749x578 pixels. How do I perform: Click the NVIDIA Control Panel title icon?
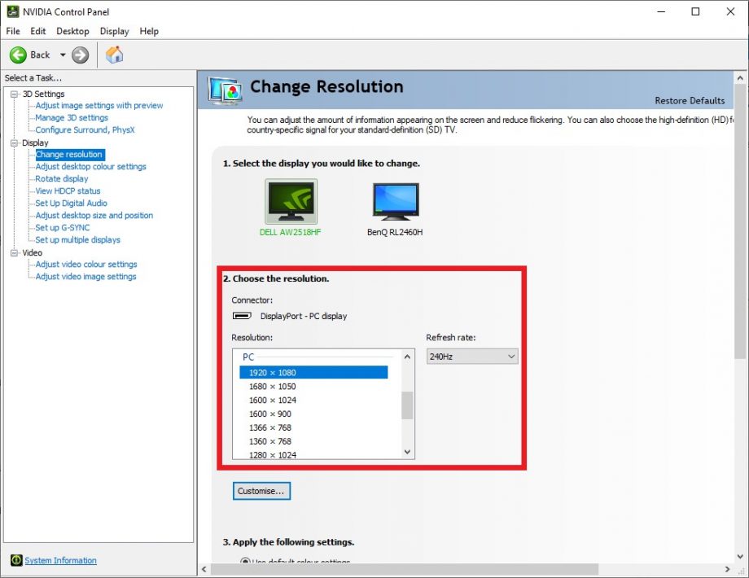click(x=13, y=11)
